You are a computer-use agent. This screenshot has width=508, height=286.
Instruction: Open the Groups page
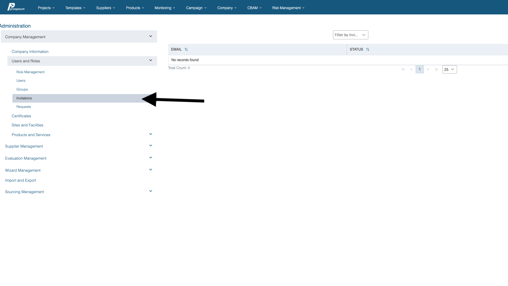pos(22,89)
